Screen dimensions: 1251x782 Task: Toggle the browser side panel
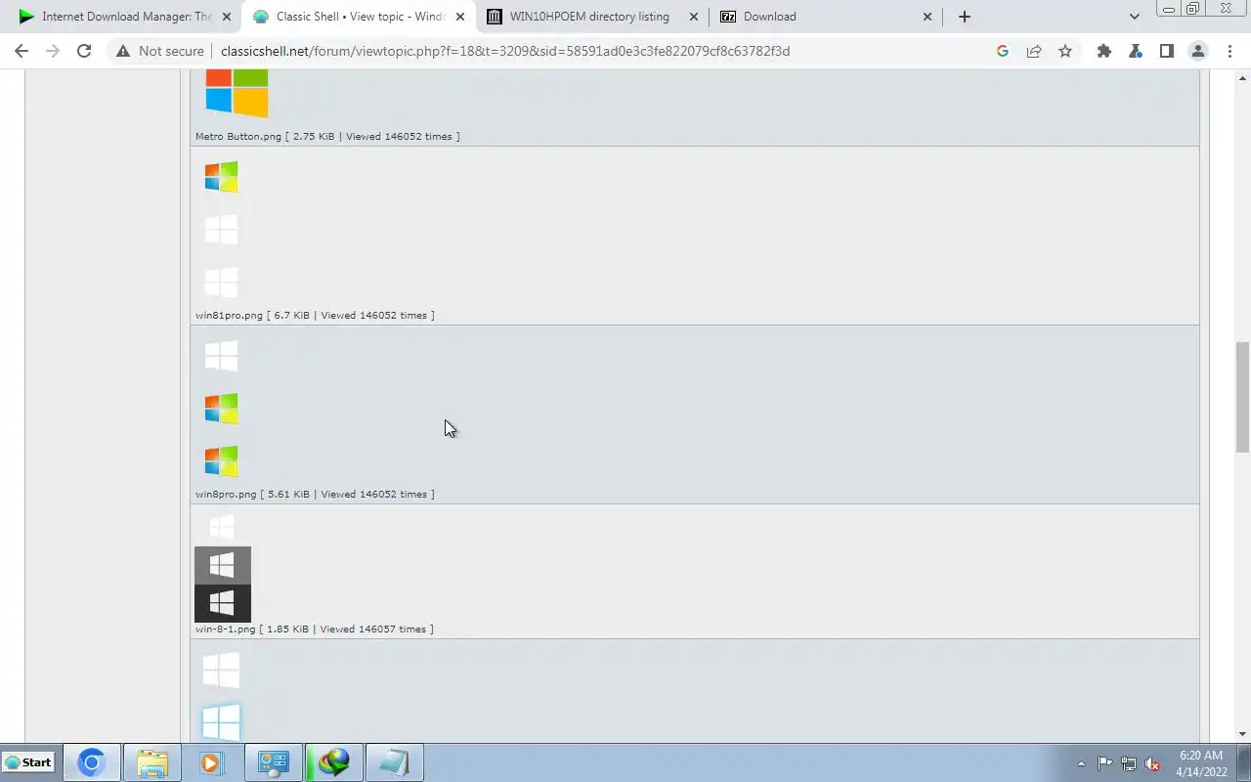[x=1167, y=51]
